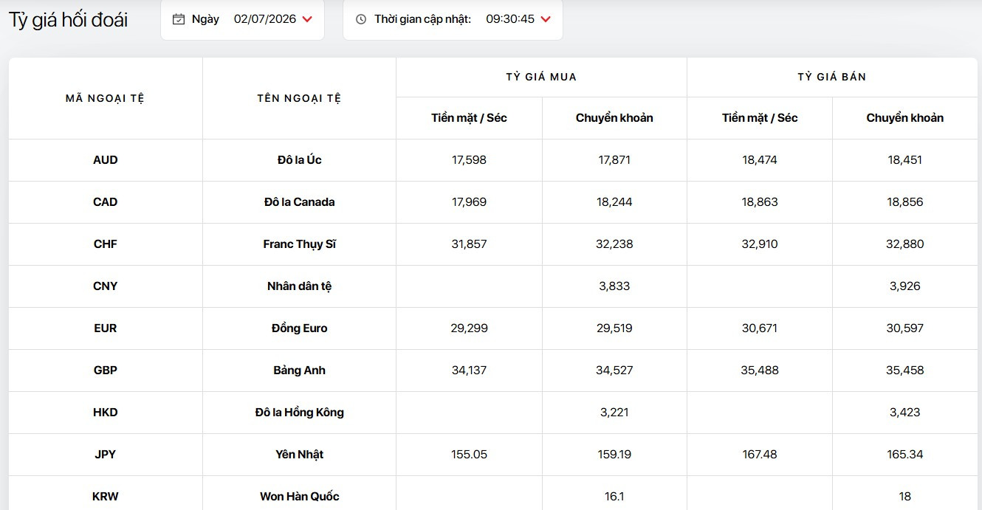982x510 pixels.
Task: Expand the date dropdown arrow for 02/07/2026
Action: (x=307, y=19)
